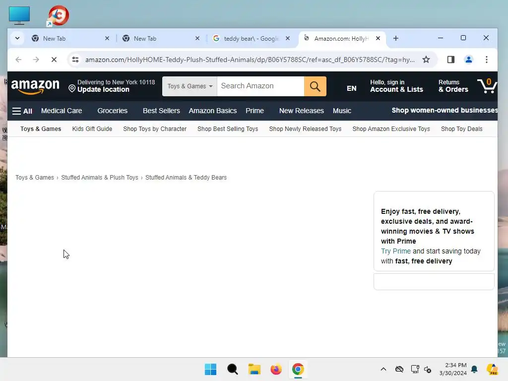Open Windows Start menu
The image size is (508, 381).
click(x=210, y=369)
